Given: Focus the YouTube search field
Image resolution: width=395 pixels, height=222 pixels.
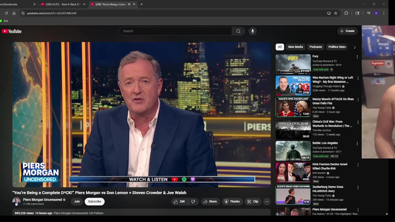Looking at the screenshot, I should point(176,31).
